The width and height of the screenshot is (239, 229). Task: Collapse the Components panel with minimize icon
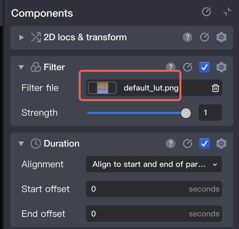227,12
